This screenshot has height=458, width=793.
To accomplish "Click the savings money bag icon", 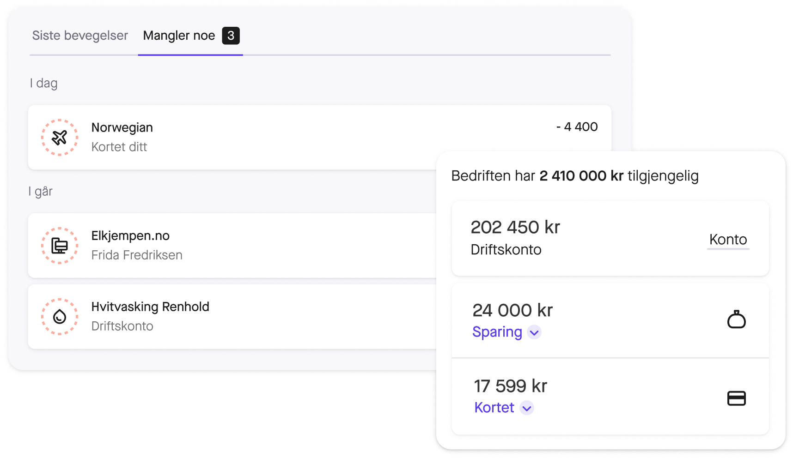I will 736,319.
